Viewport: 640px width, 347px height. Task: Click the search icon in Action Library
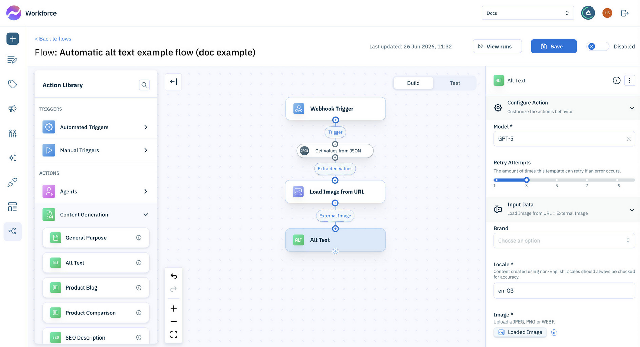[144, 85]
